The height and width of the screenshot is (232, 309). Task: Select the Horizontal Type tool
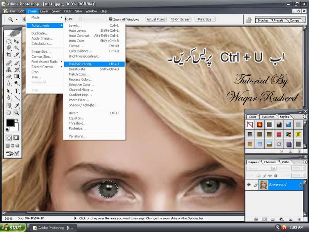tap(17, 91)
